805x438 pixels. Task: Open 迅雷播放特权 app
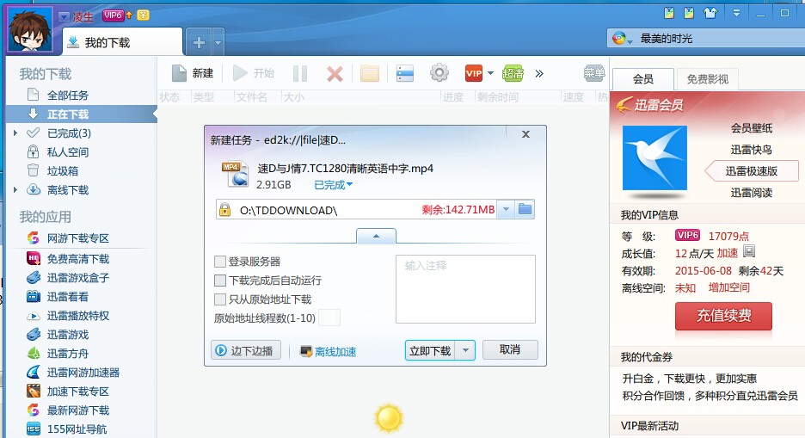tap(78, 316)
